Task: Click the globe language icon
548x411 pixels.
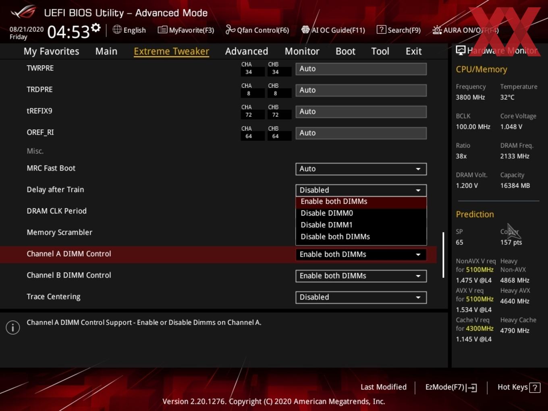Action: pos(117,29)
